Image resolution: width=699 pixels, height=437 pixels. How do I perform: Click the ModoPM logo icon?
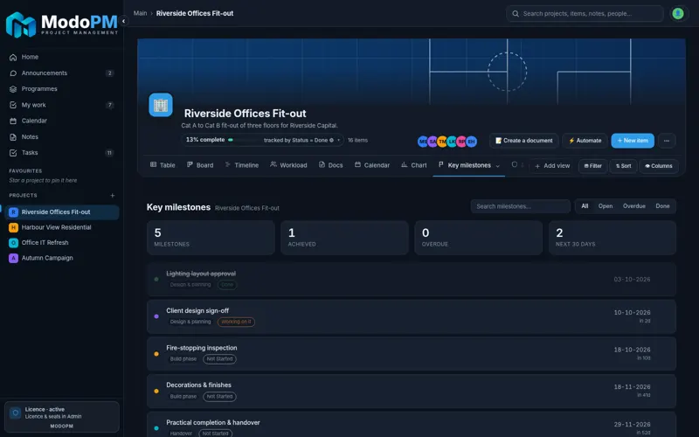click(20, 24)
